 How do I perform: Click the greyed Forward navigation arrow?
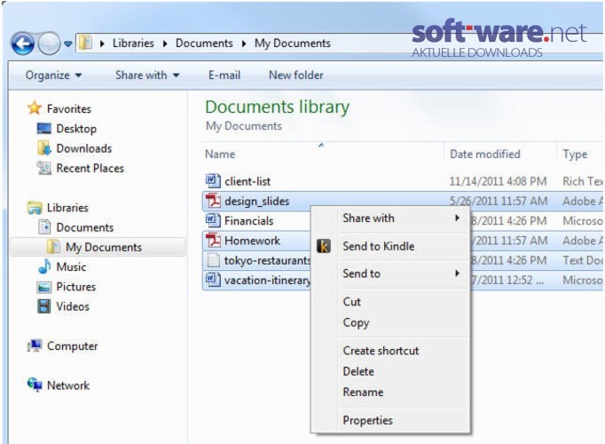pos(49,44)
